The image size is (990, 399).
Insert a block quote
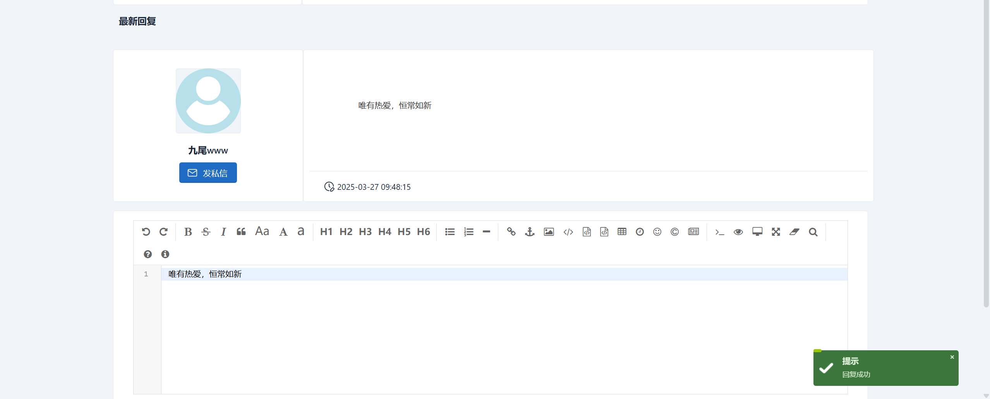coord(241,232)
